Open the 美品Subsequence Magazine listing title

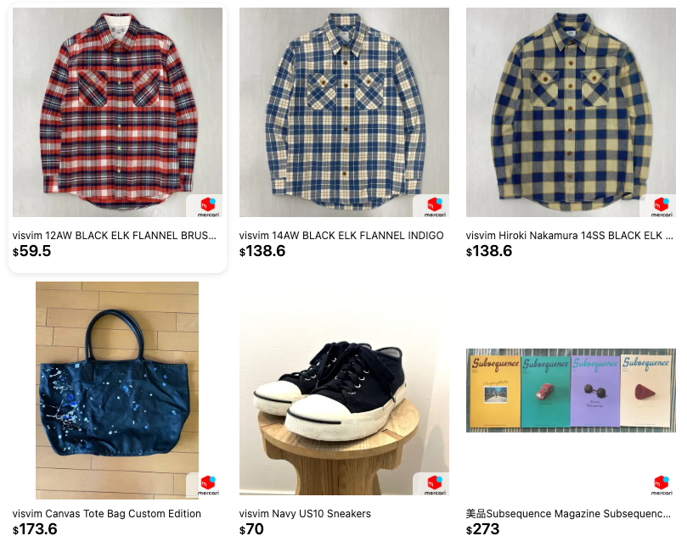568,514
